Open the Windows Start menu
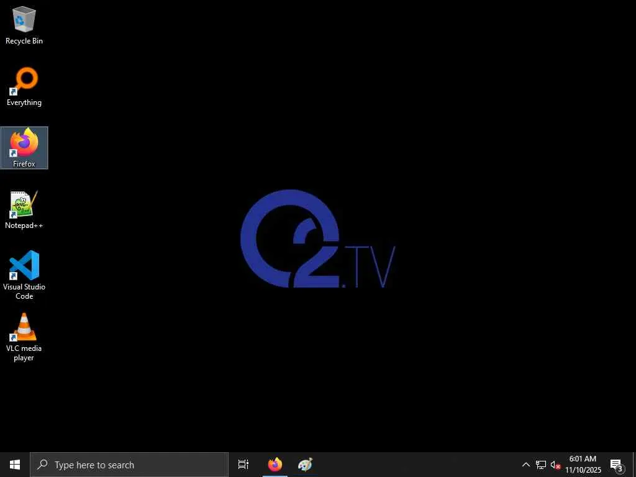 15,465
